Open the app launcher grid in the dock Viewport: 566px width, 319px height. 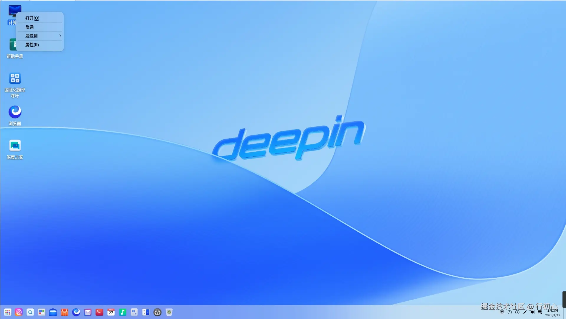tap(7, 312)
